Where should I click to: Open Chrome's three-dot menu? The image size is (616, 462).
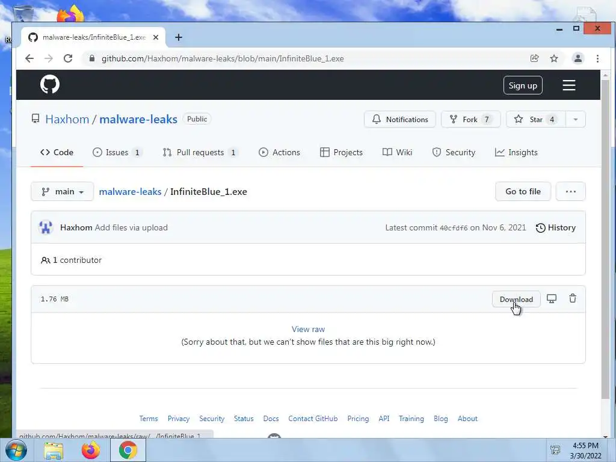(x=597, y=58)
